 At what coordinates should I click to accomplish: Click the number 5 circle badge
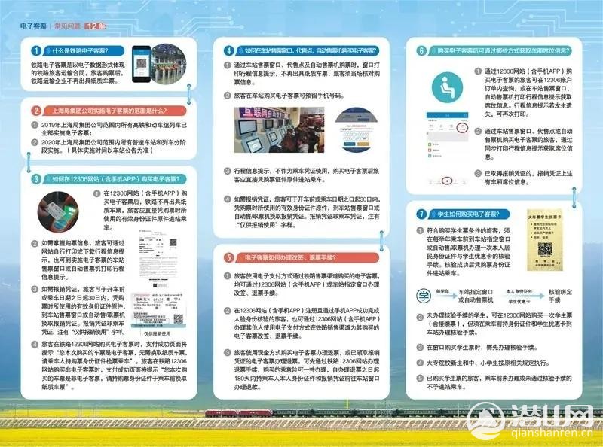(229, 258)
